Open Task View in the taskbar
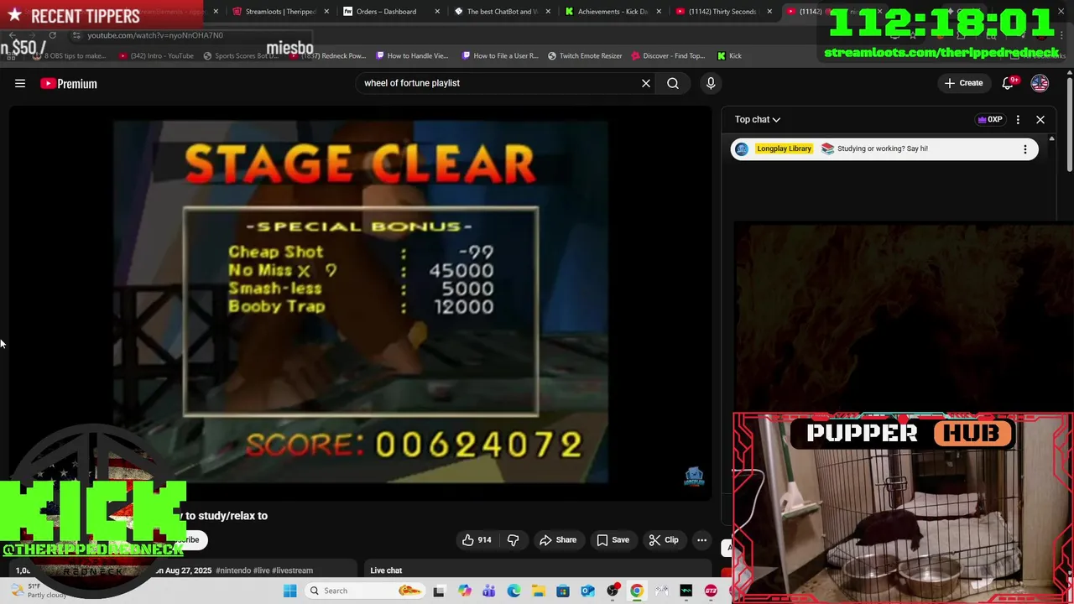 (x=438, y=591)
